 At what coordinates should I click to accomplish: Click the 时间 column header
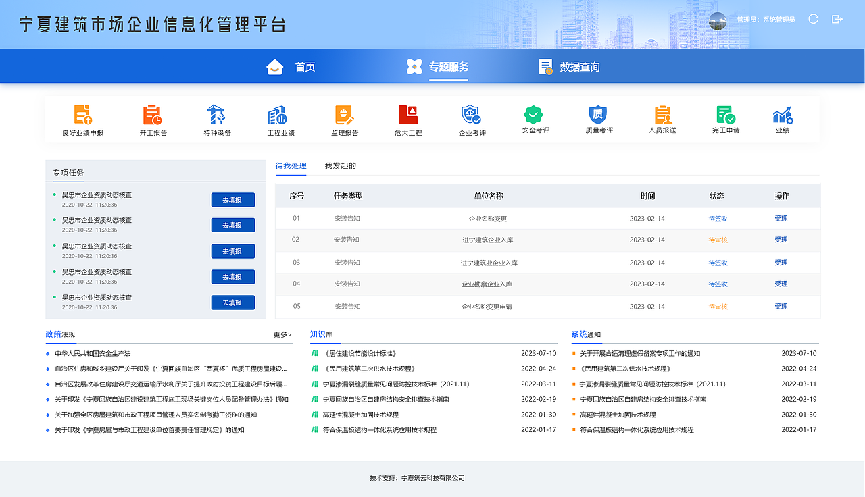point(647,196)
